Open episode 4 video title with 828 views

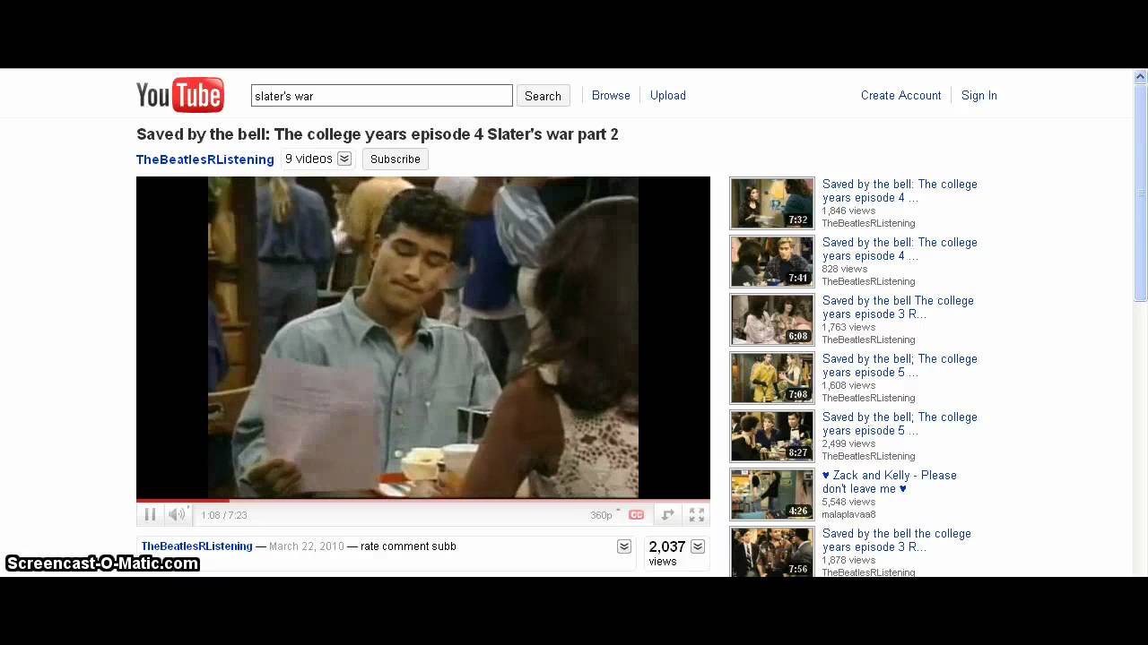point(900,249)
